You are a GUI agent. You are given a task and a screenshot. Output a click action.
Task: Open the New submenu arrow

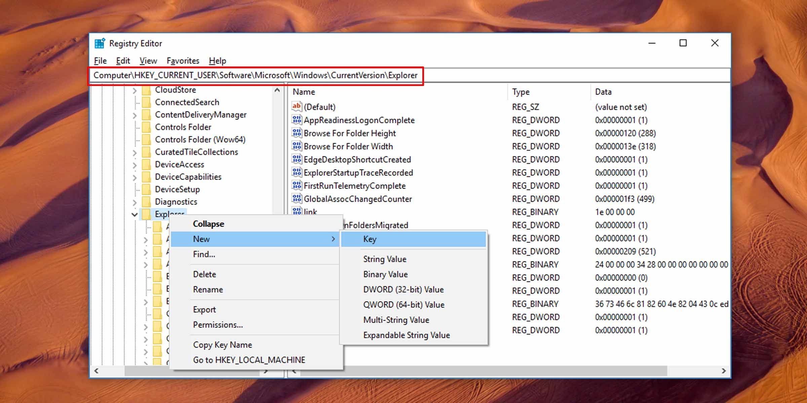[333, 239]
